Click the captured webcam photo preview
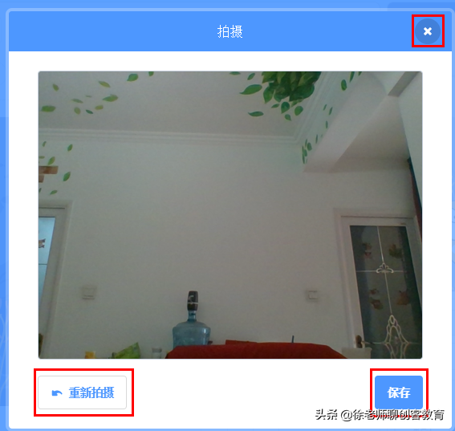 point(230,215)
